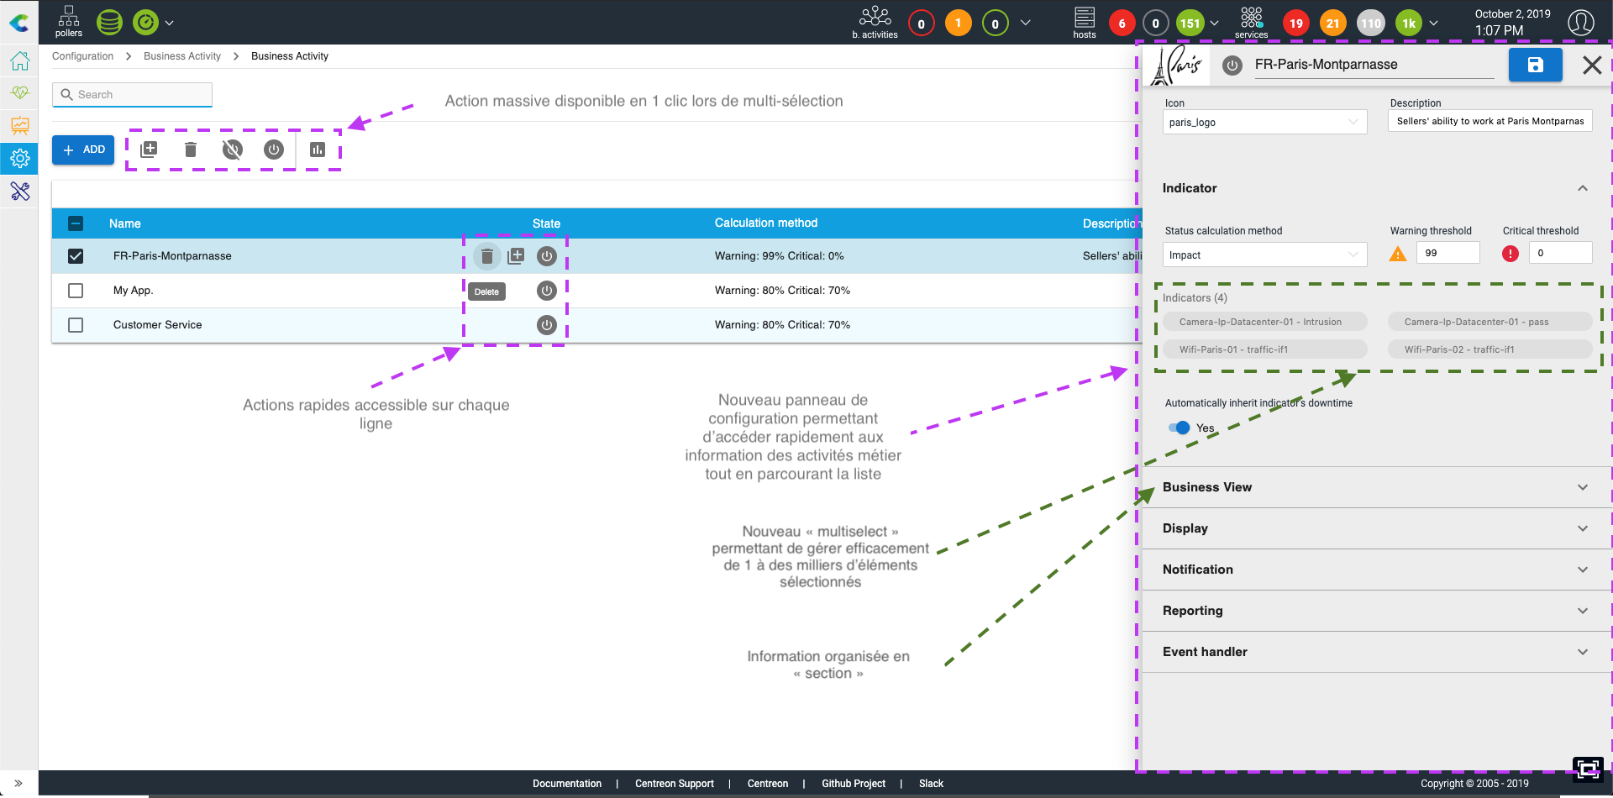
Task: Delete the FR-Paris-Montparnasse row
Action: (486, 256)
